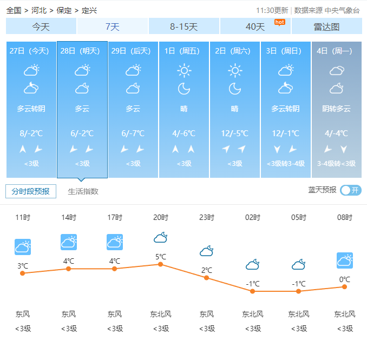The width and height of the screenshot is (367, 341).
Task: Select the 分时段预报 tab
Action: click(31, 191)
